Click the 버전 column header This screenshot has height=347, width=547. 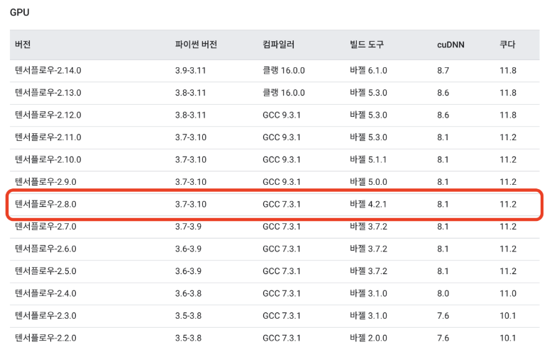(23, 45)
